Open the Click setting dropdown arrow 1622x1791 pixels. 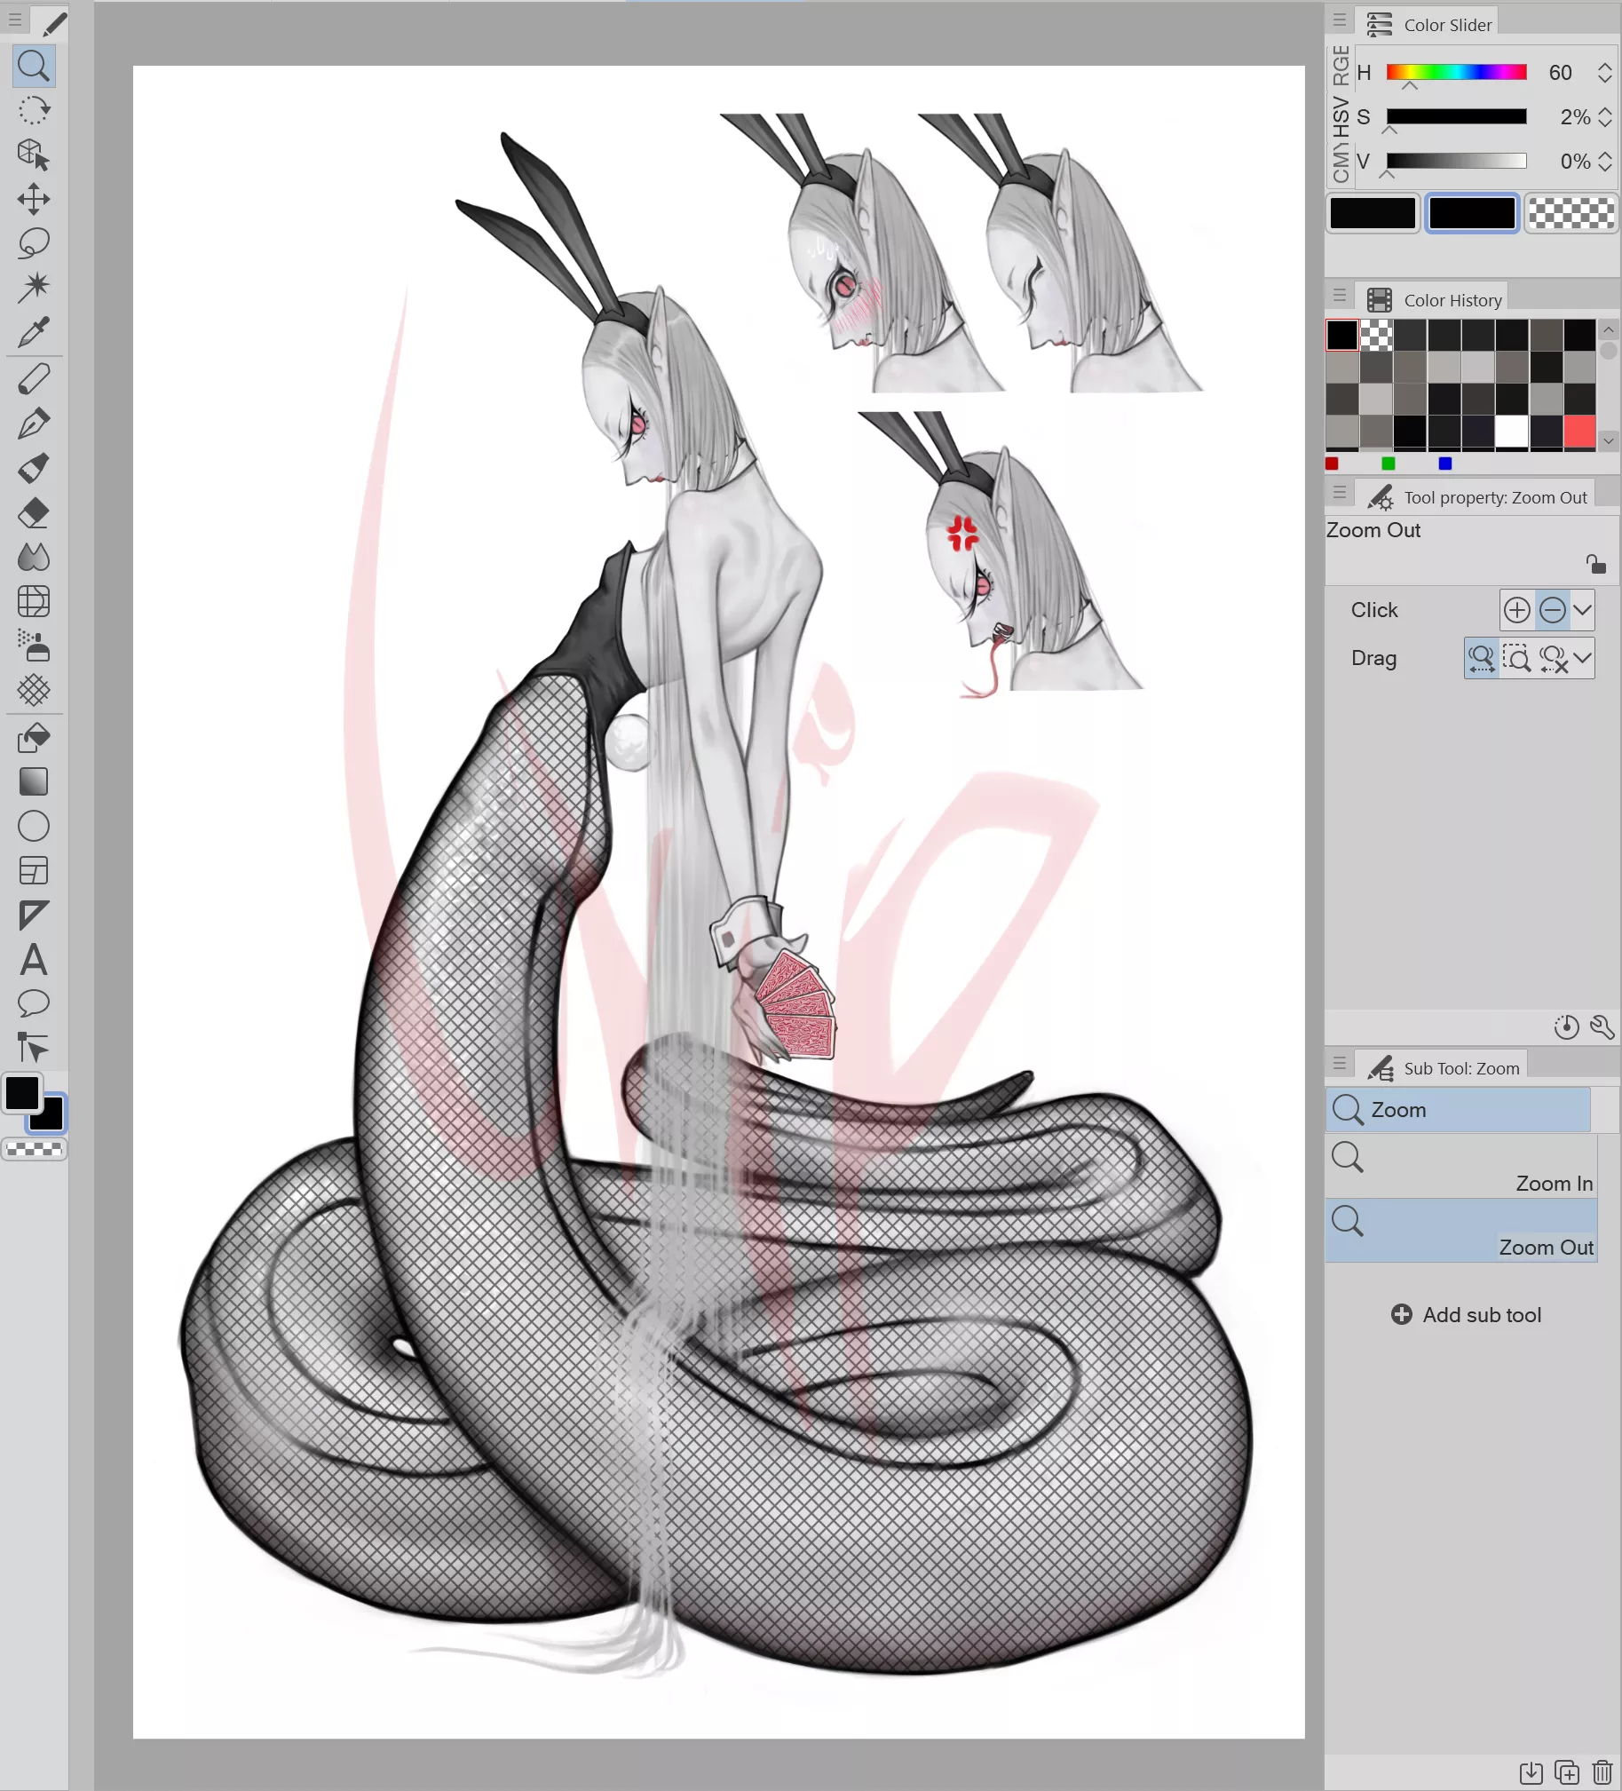point(1585,609)
